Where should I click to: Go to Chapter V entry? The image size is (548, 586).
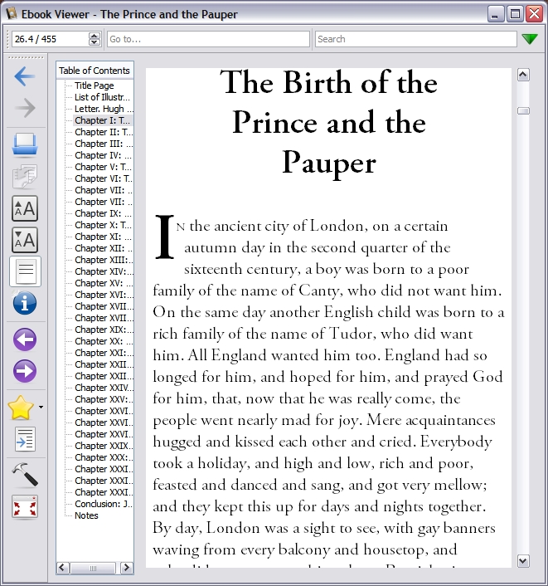(x=103, y=167)
